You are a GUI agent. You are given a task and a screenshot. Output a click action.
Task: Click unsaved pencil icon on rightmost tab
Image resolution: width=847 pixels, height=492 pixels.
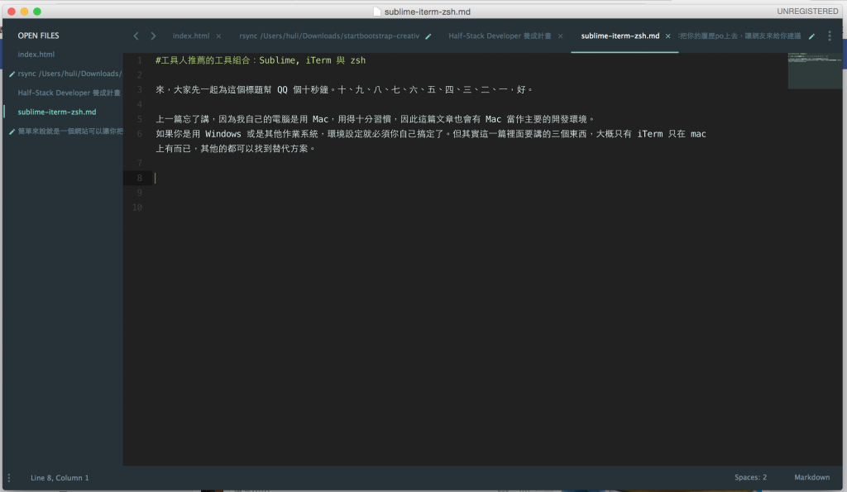tap(811, 36)
